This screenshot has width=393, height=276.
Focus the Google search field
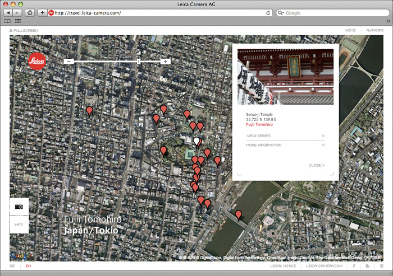pyautogui.click(x=332, y=13)
